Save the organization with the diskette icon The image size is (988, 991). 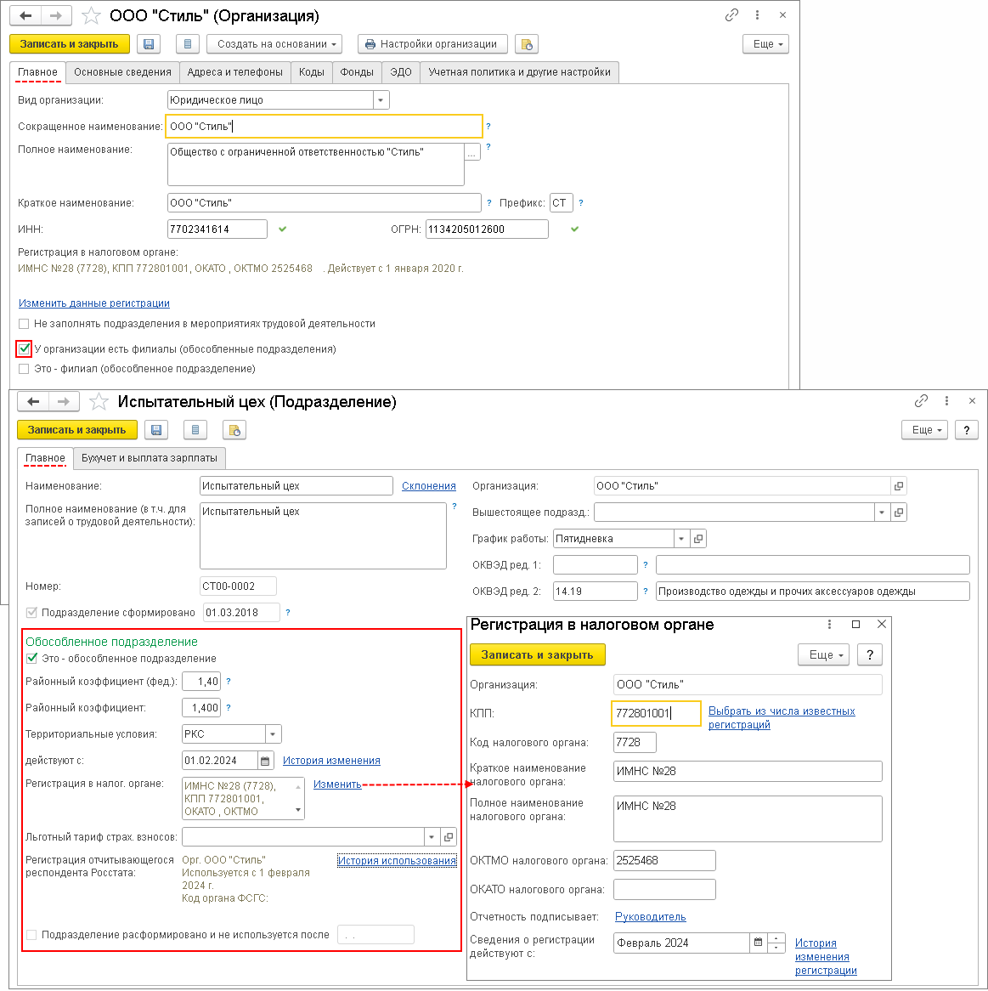pyautogui.click(x=149, y=44)
